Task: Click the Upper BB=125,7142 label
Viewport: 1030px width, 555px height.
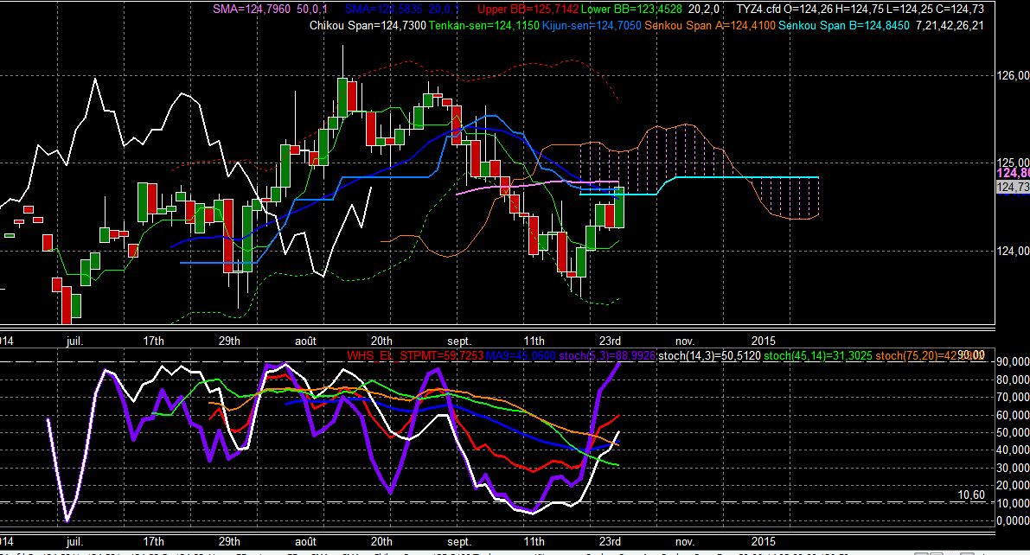Action: click(528, 10)
